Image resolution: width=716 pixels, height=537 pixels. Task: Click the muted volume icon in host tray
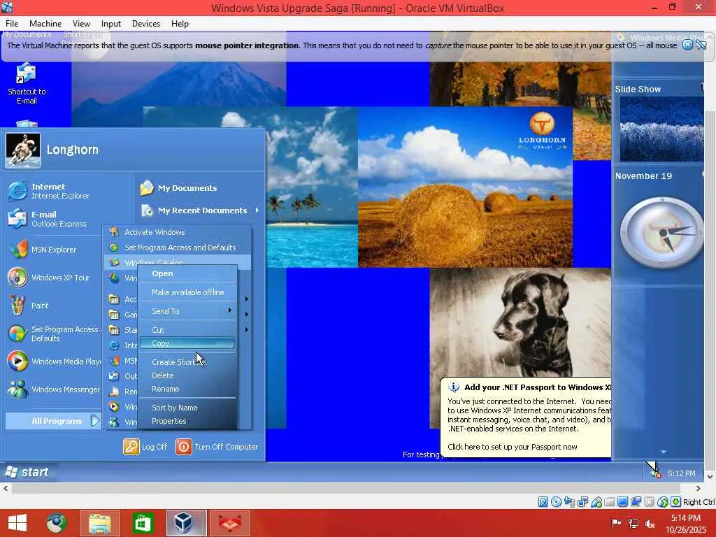pyautogui.click(x=650, y=523)
